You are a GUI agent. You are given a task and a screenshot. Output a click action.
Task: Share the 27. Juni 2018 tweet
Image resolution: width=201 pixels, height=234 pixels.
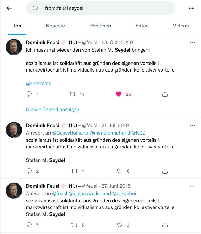(165, 225)
